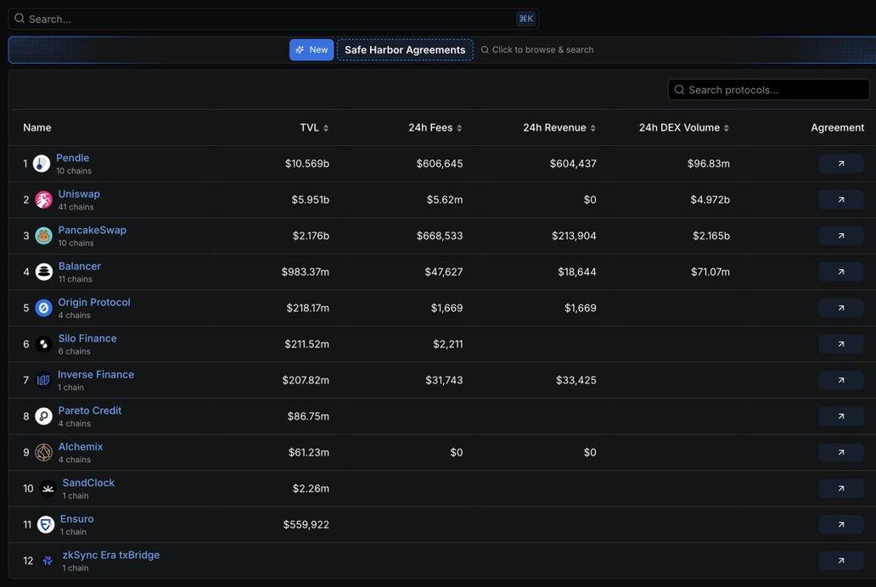
Task: Click Silo Finance fees value $2,211
Action: [447, 344]
